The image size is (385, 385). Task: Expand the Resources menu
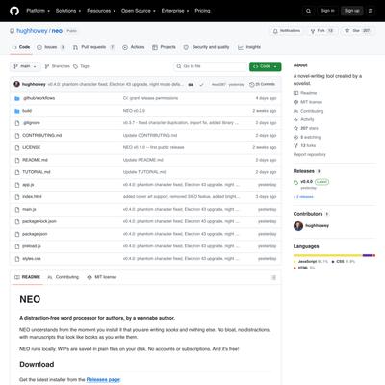[x=101, y=11]
